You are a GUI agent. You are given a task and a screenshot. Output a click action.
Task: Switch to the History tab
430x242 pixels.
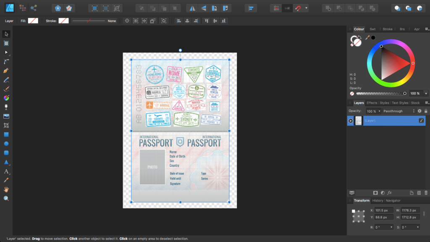[378, 200]
